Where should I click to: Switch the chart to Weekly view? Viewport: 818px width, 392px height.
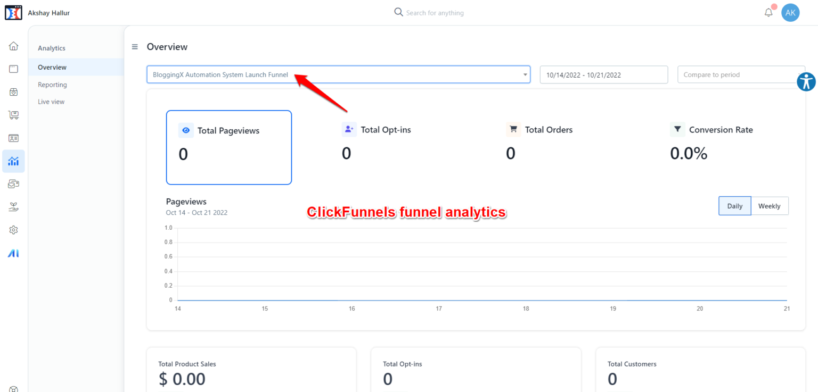[x=770, y=206]
